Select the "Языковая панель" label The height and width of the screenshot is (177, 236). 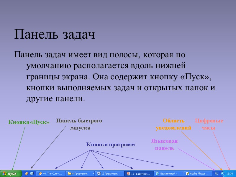pos(165,145)
